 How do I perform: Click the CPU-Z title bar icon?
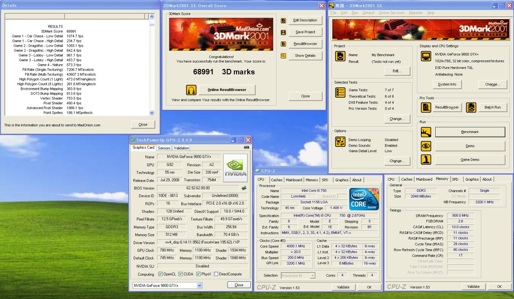coord(258,171)
